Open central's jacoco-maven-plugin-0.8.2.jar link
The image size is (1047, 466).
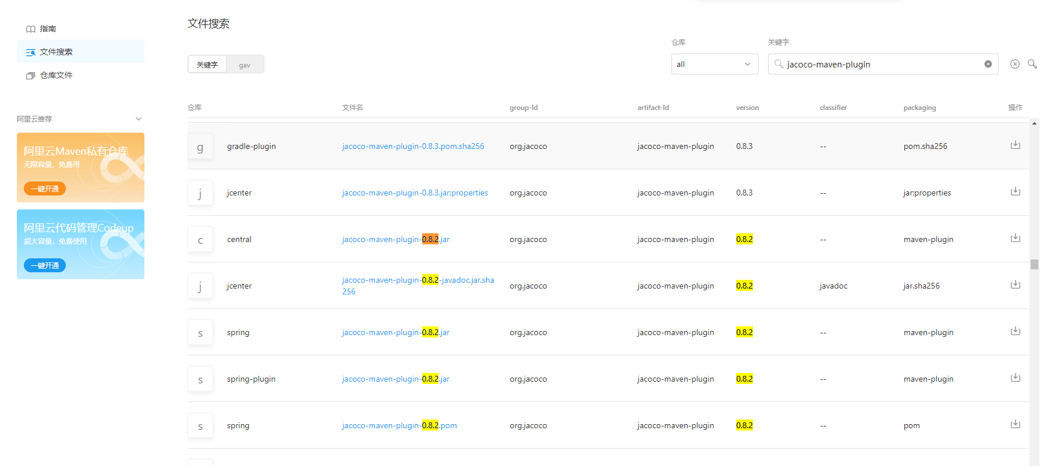(x=395, y=239)
